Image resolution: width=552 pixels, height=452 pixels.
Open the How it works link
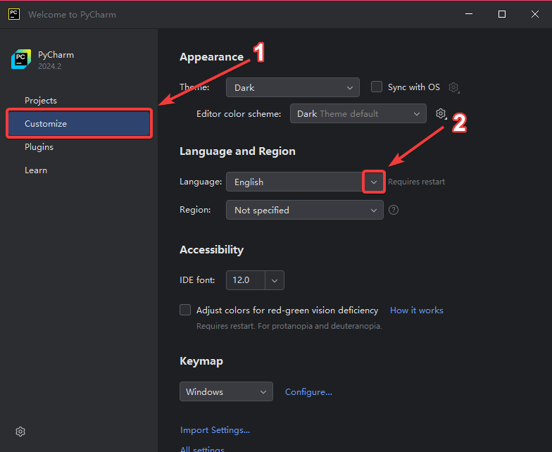click(x=416, y=310)
